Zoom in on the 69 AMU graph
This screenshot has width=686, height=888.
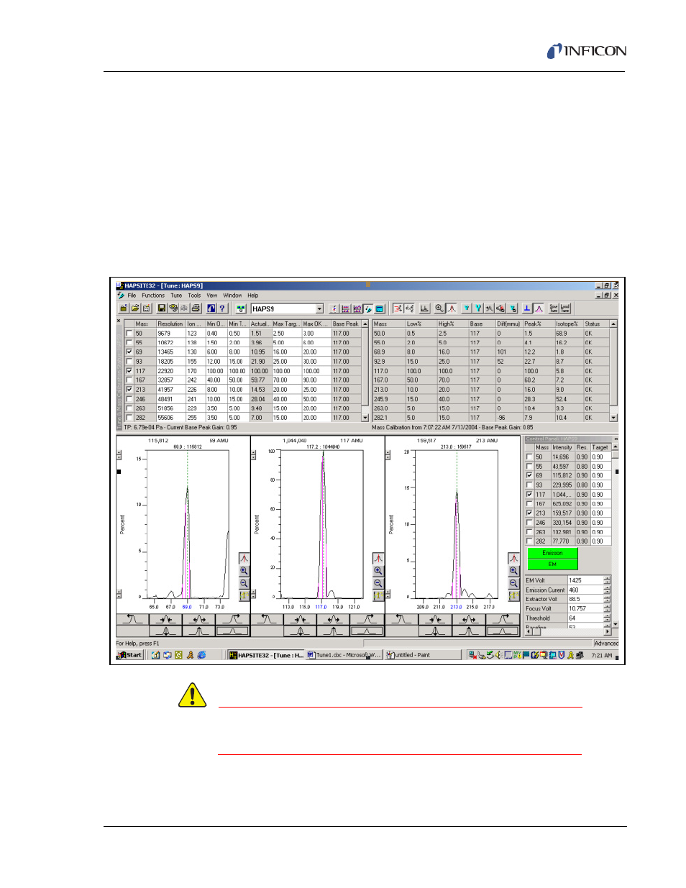[244, 571]
